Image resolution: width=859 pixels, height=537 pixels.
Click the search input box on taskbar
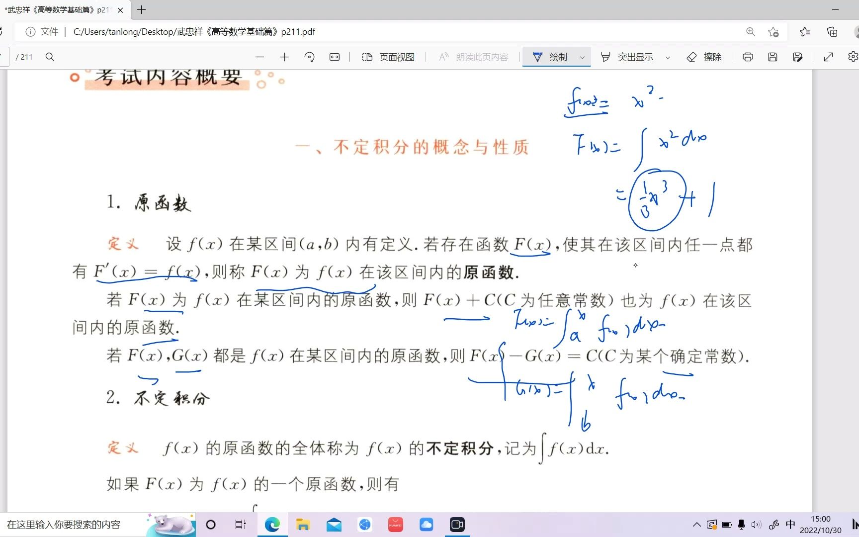pos(65,524)
